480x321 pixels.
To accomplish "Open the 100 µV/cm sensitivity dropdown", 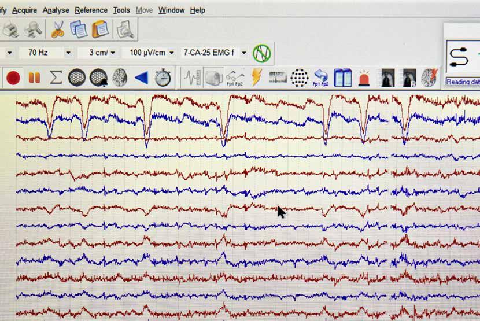I will (172, 53).
